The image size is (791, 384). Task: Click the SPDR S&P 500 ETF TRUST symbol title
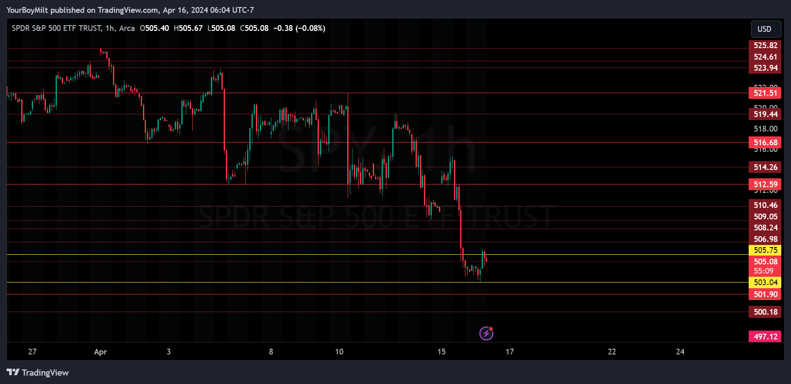pos(56,28)
